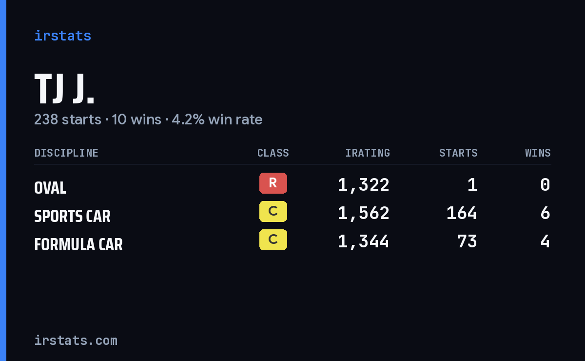Click the Sports Car starts count 164
585x361 pixels.
(x=462, y=213)
